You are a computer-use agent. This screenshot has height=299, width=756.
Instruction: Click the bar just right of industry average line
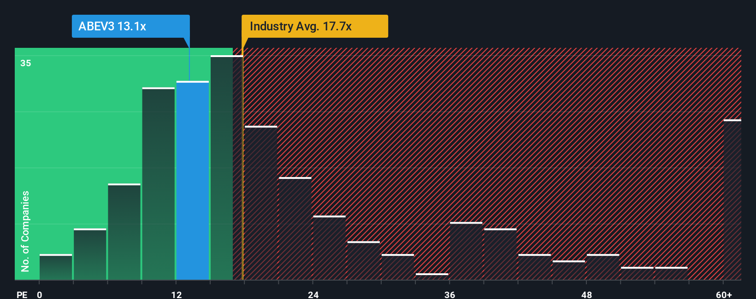[x=261, y=203]
